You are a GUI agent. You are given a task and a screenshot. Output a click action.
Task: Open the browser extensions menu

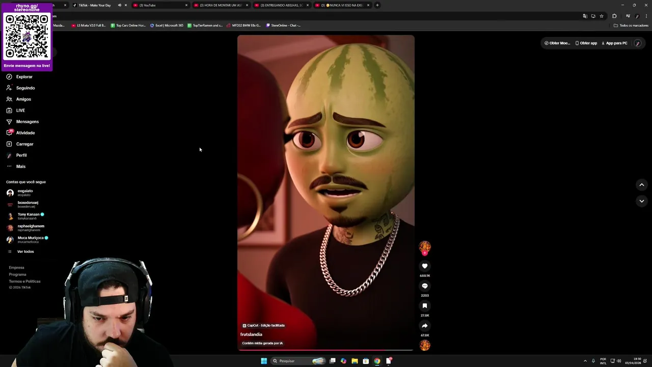pos(614,16)
